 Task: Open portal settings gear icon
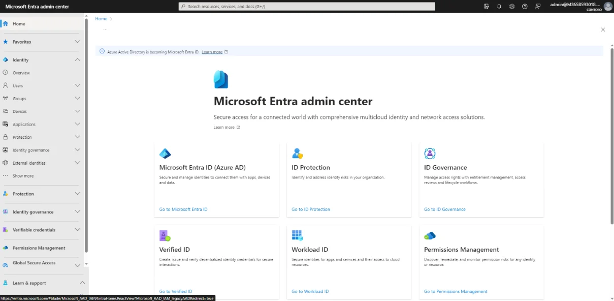click(x=512, y=7)
